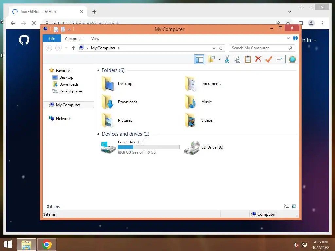Switch to Large icons view in status bar
This screenshot has height=251, width=335.
pyautogui.click(x=294, y=206)
